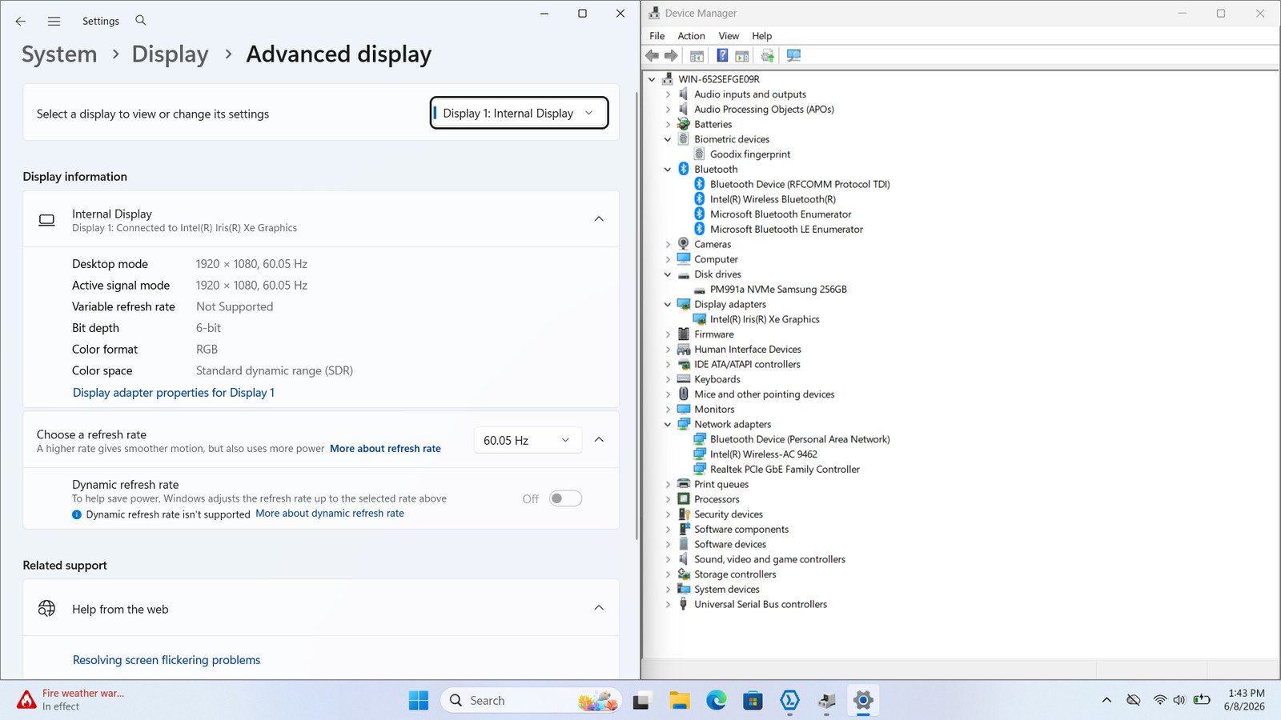
Task: Select Intel(R) Wireless Bluetooth(R) device
Action: [773, 199]
